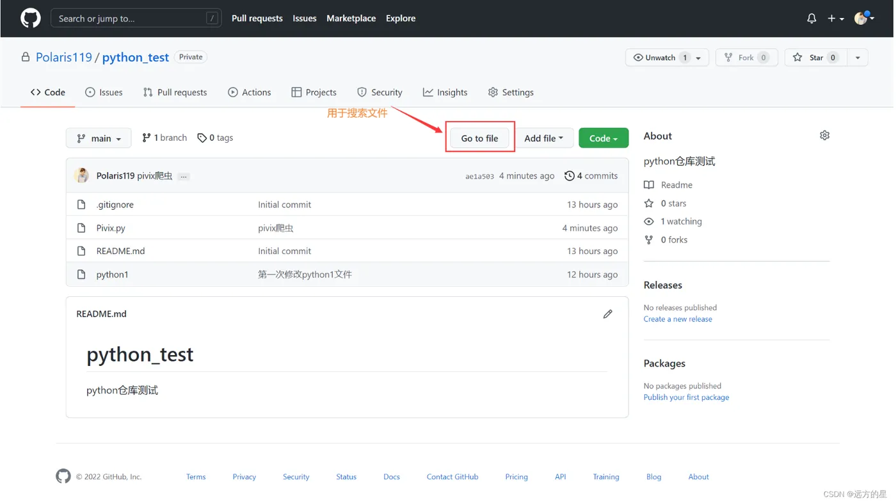The height and width of the screenshot is (501, 896).
Task: Switch to the Projects tab
Action: [x=314, y=92]
